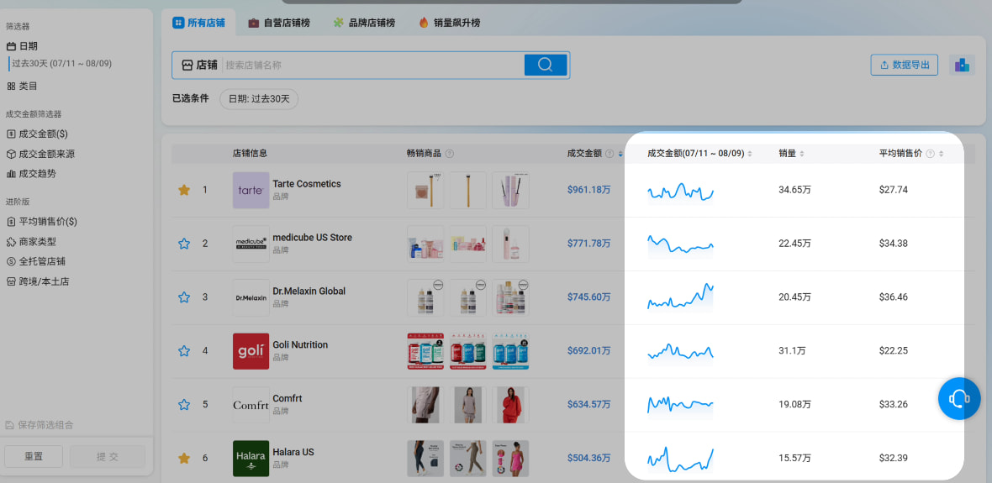Viewport: 992px width, 483px height.
Task: Open the 店铺 search type selector
Action: click(199, 65)
